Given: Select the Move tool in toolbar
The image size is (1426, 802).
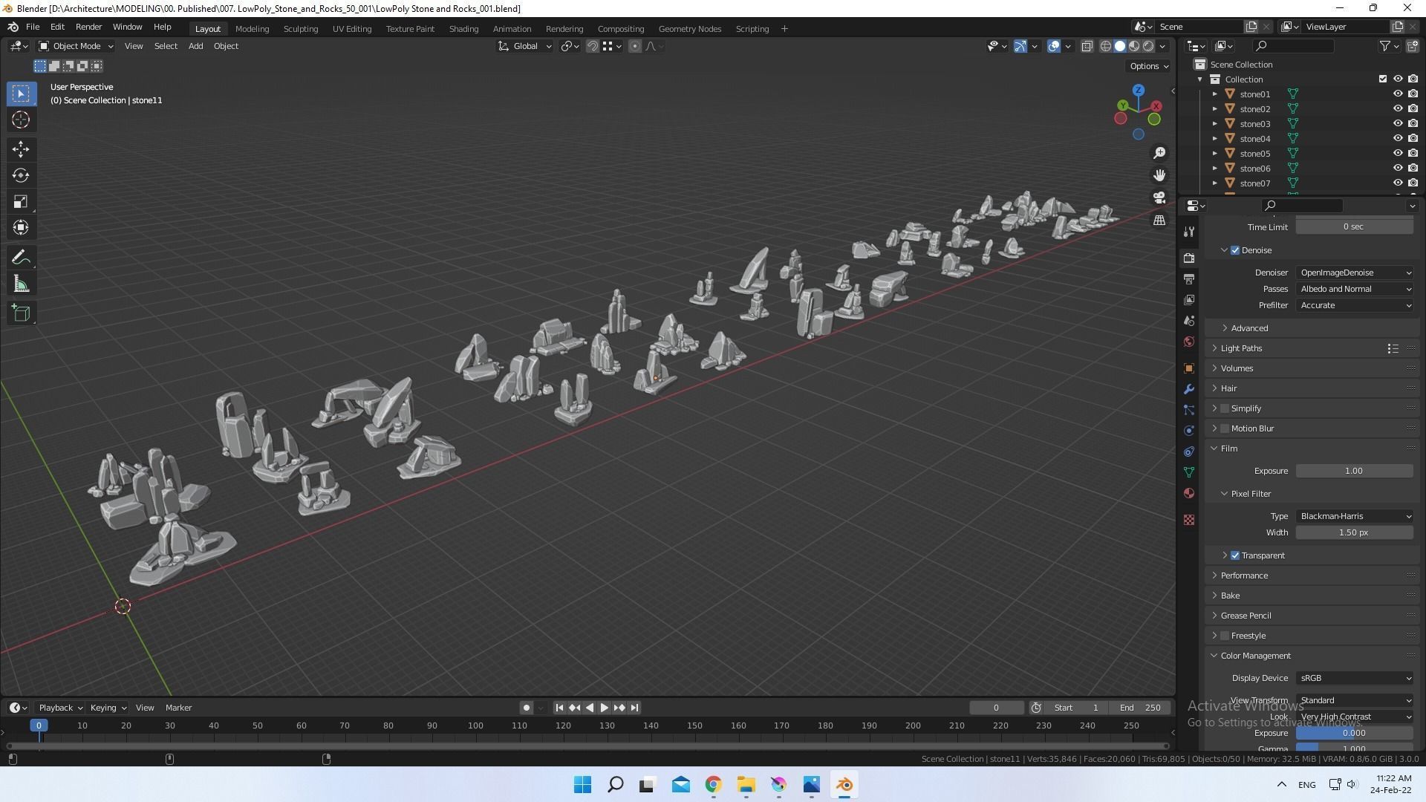Looking at the screenshot, I should click(21, 149).
